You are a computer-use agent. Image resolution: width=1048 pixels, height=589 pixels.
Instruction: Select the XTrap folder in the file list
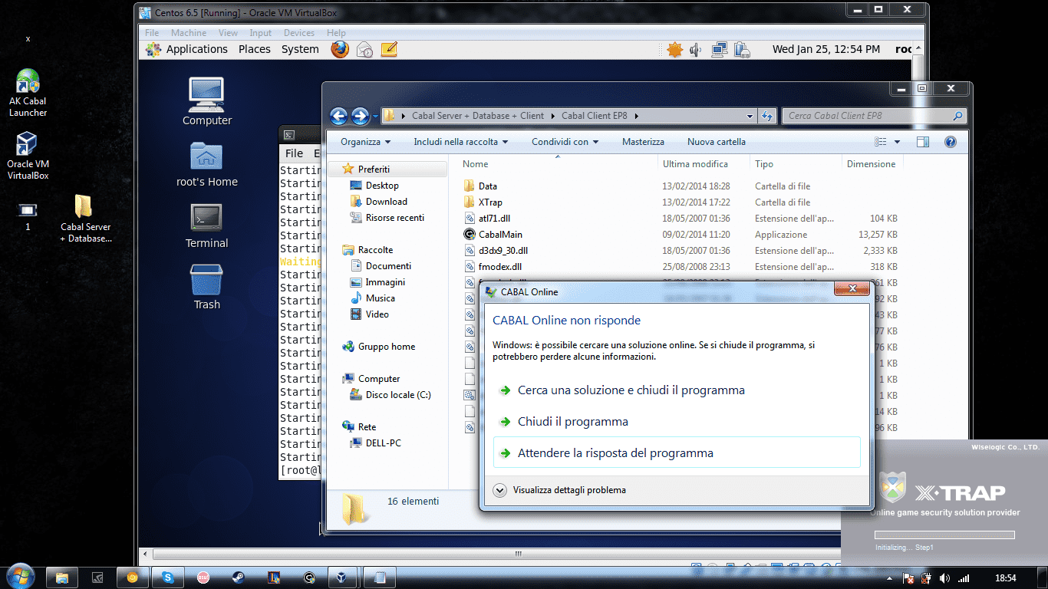[x=490, y=202]
